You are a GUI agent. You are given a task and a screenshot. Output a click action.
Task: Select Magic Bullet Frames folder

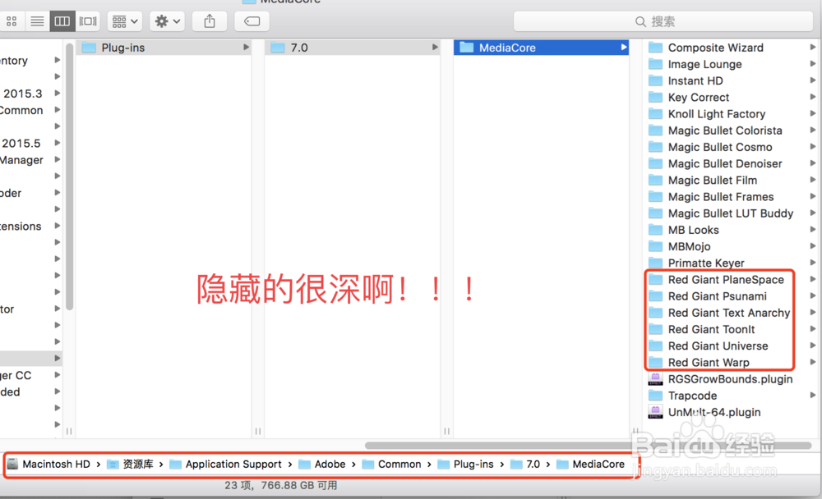(732, 197)
